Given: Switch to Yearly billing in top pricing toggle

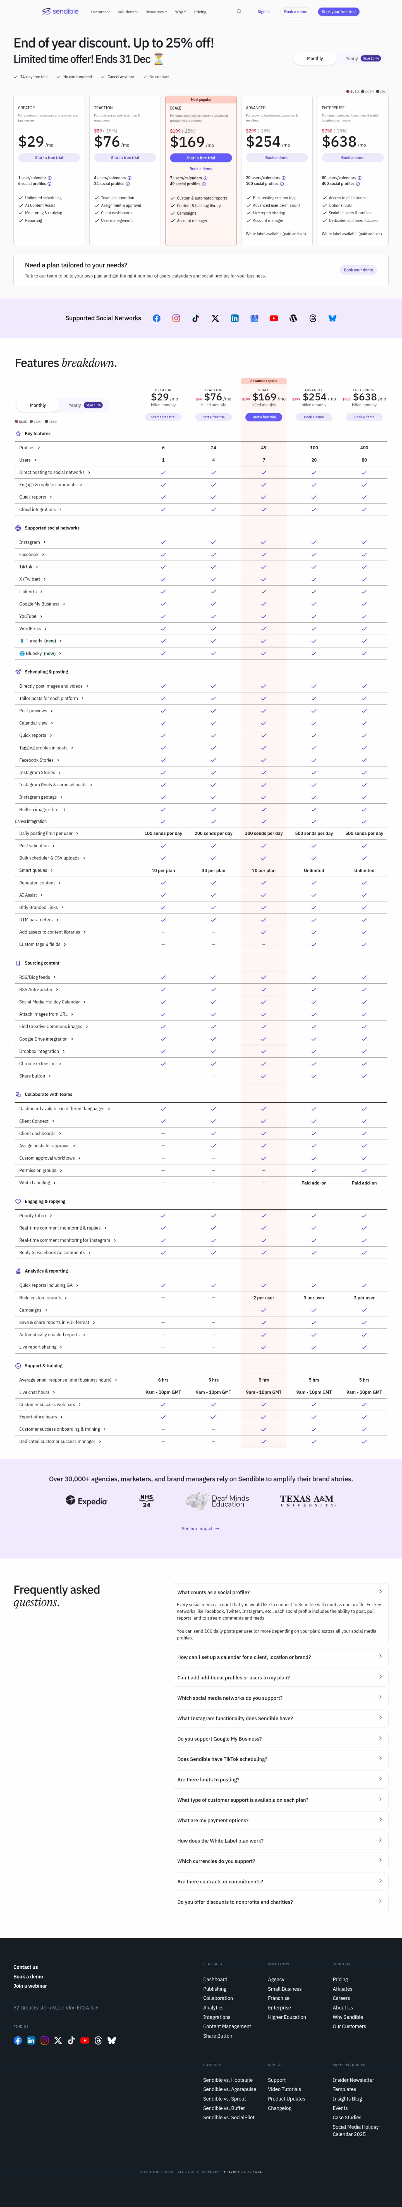Looking at the screenshot, I should (x=351, y=58).
